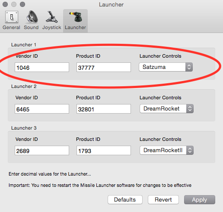The height and width of the screenshot is (212, 223).
Task: Expand Launcher 1 controls dropdown showing Satzuma
Action: (x=166, y=67)
